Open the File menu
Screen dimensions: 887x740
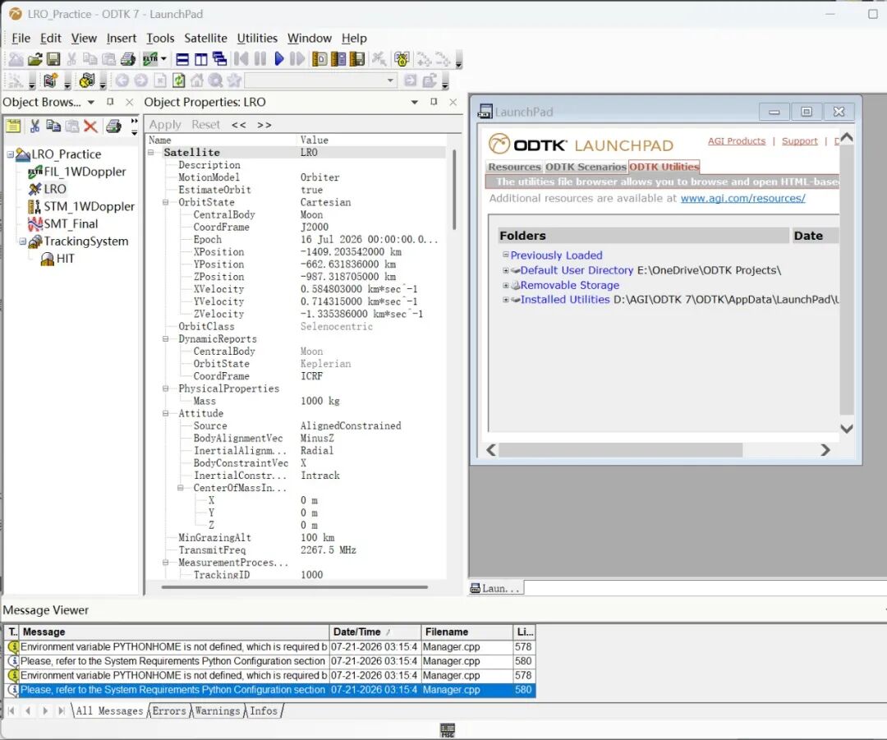point(21,38)
